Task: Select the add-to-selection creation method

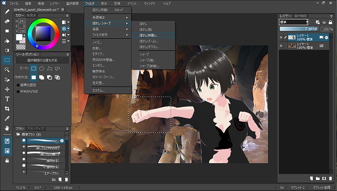Action: (x=42, y=77)
